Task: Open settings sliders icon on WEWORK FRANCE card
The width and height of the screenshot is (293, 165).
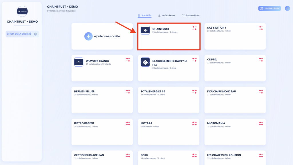Action: click(128, 60)
